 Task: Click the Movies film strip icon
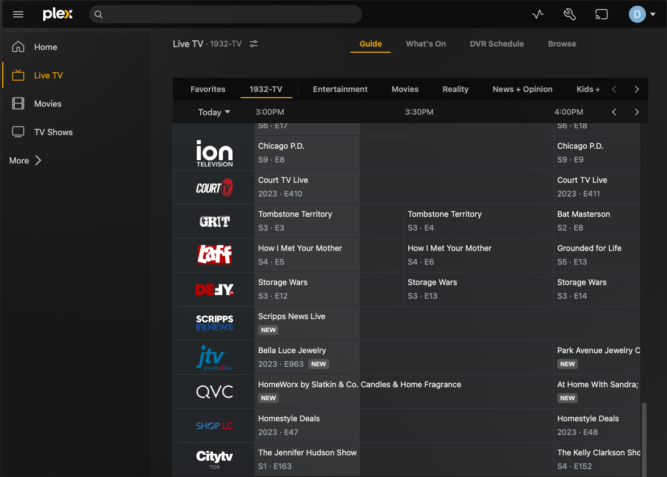(x=18, y=104)
